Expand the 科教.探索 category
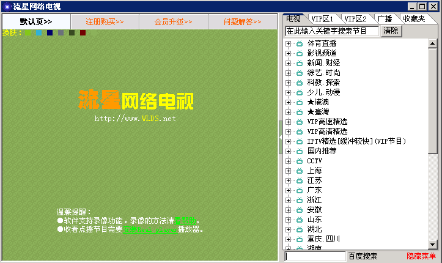 click(288, 83)
